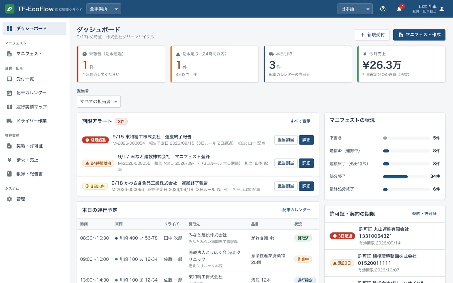Click すべて表示 link in 期限アラート
453x283 pixels.
coord(300,121)
